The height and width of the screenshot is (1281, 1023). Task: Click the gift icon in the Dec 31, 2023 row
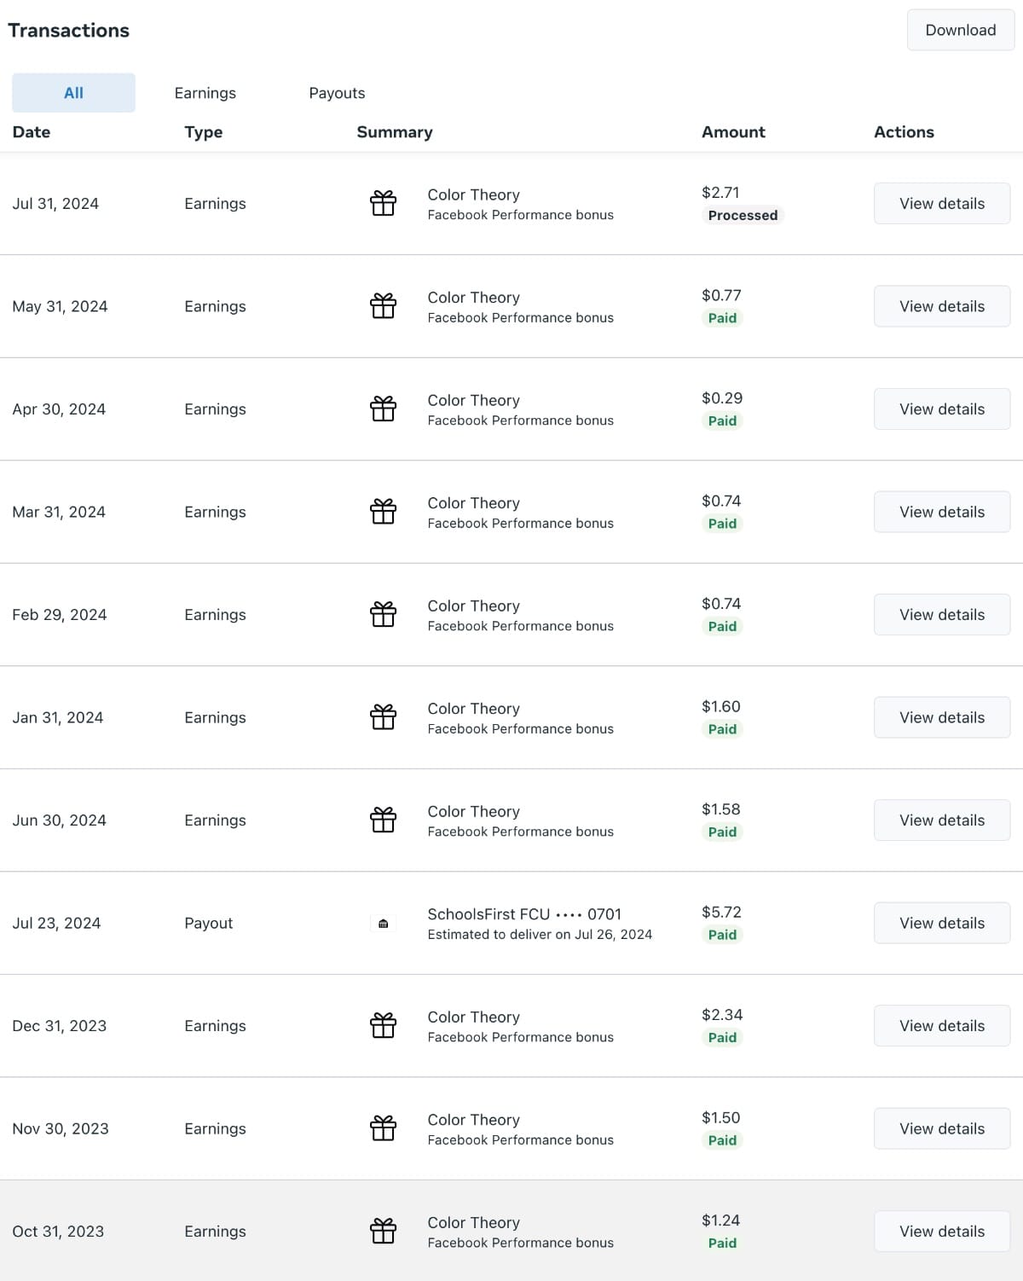click(x=383, y=1025)
